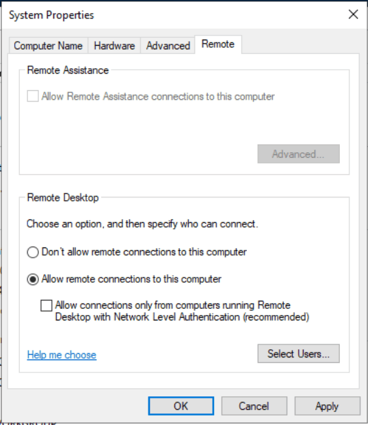Viewport: 368px width, 425px height.
Task: Go to the Advanced tab
Action: 168,46
